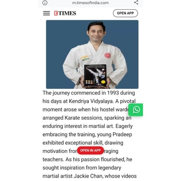
Task: Tap the m.timesofindia.com address field
Action: click(x=90, y=3)
